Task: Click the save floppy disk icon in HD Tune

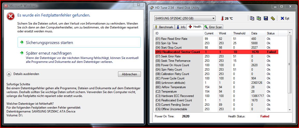Action: 266,18
